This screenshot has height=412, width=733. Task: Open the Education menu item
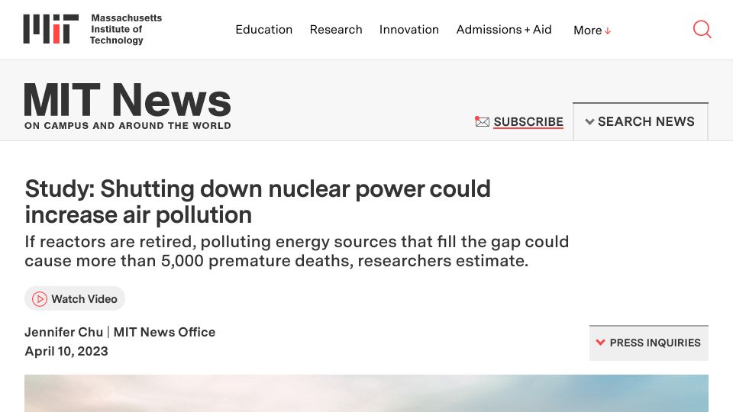pos(263,30)
